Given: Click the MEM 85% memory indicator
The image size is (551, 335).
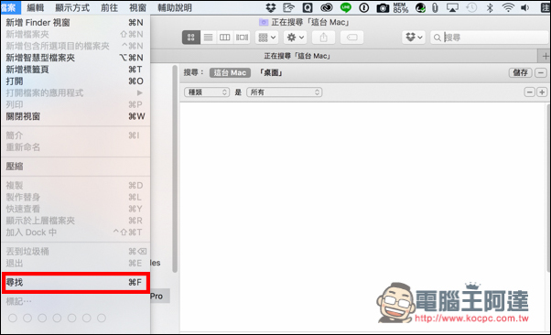Looking at the screenshot, I should (401, 7).
